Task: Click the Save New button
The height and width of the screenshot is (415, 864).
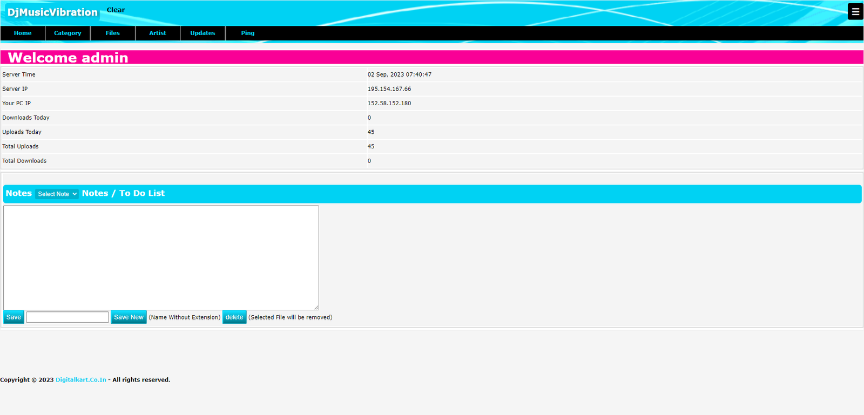Action: click(129, 317)
